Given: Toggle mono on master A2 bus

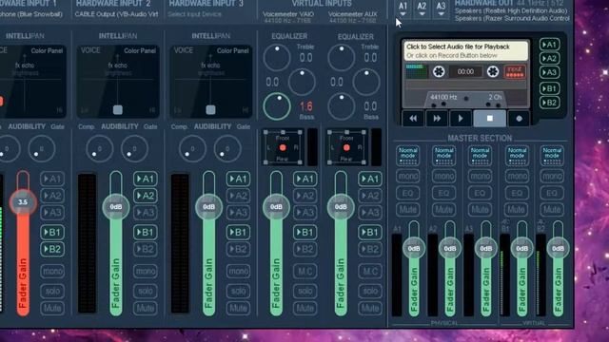Looking at the screenshot, I should [444, 176].
